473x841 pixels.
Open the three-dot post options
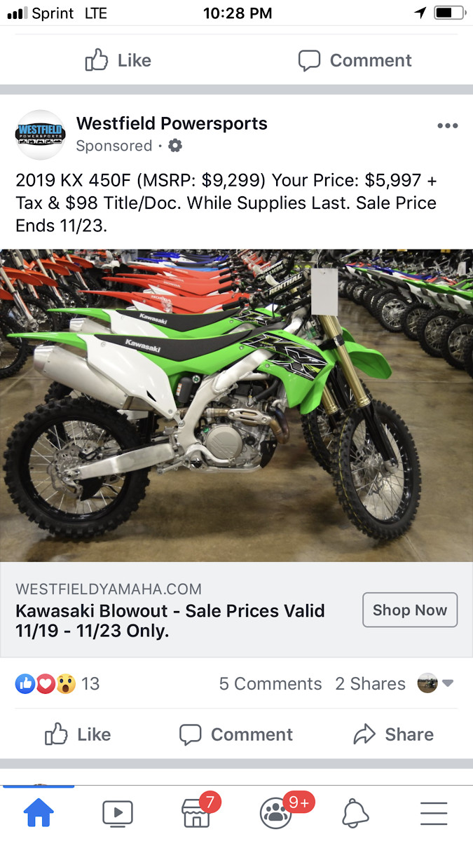(447, 125)
